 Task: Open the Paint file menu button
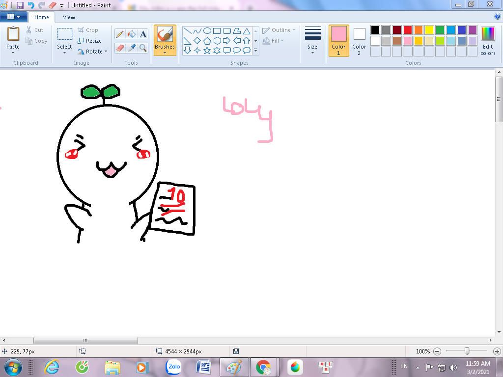(x=13, y=17)
